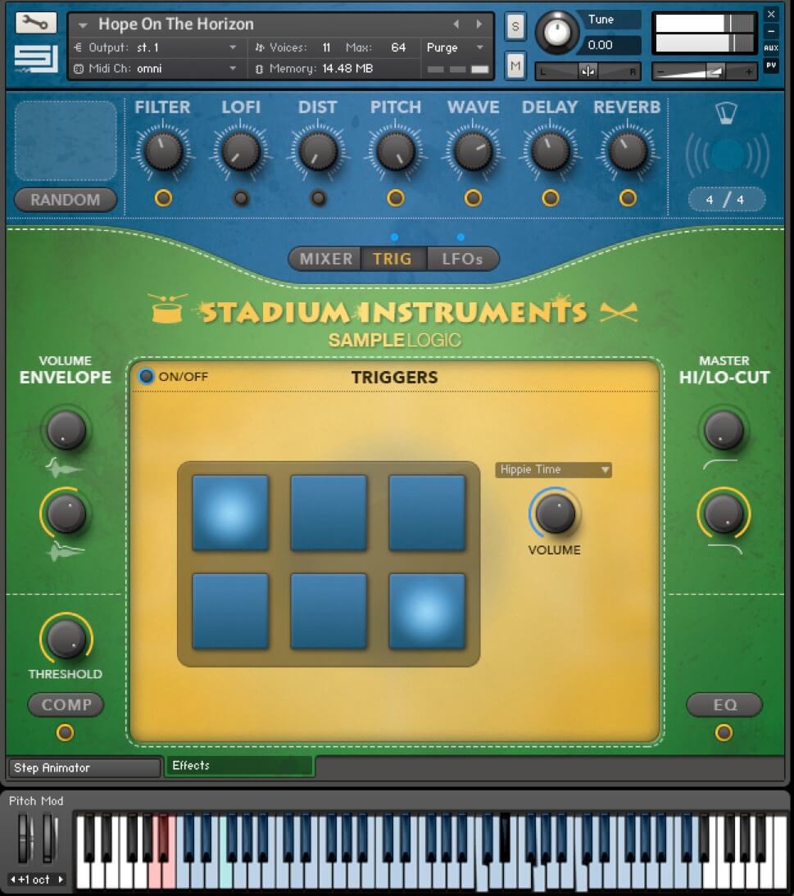Trigger the glowing pad in the bottom row
Image resolution: width=794 pixels, height=896 pixels.
click(427, 611)
